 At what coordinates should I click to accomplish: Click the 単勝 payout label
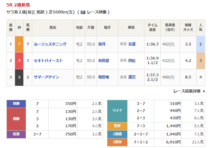click(x=16, y=104)
